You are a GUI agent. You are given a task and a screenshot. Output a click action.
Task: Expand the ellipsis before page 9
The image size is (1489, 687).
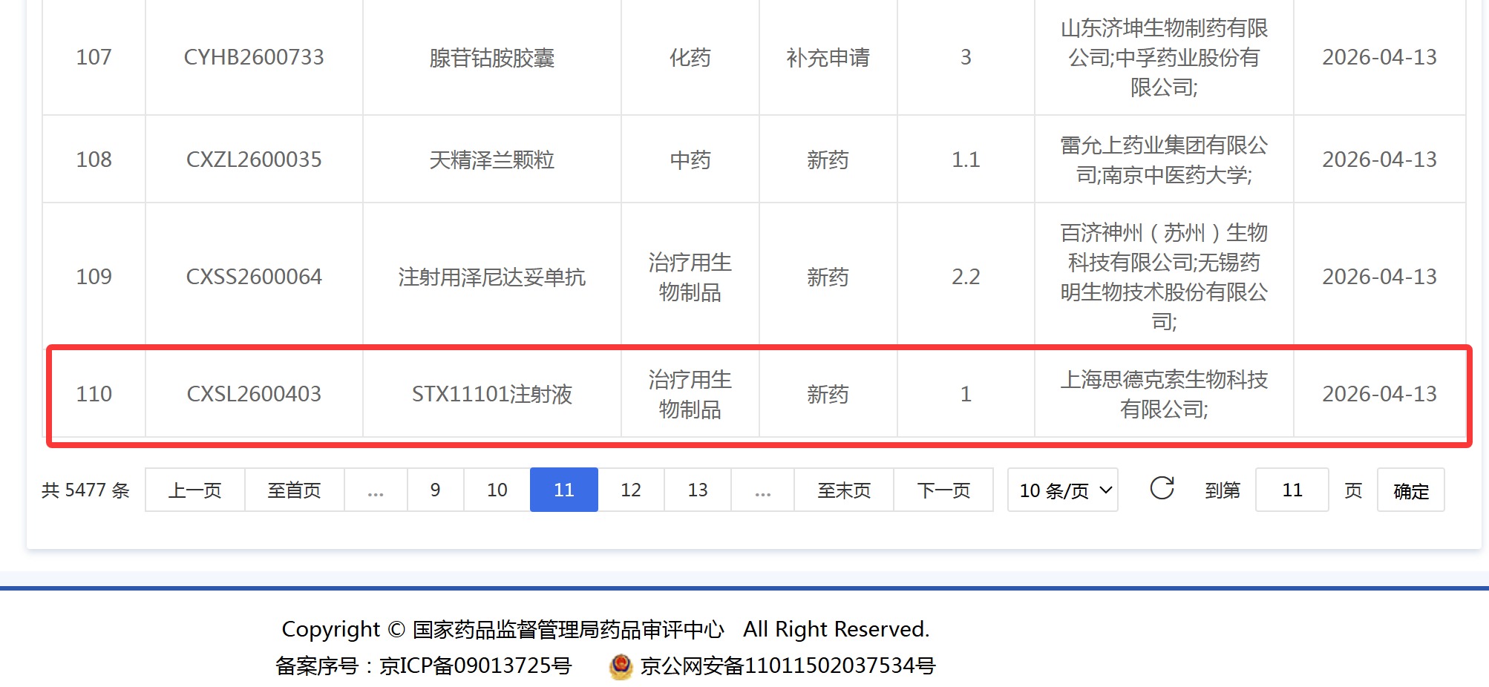pyautogui.click(x=376, y=490)
